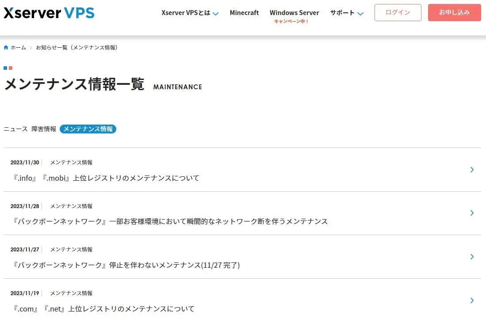Open the Windows Server menu item
This screenshot has width=486, height=319.
click(x=294, y=13)
